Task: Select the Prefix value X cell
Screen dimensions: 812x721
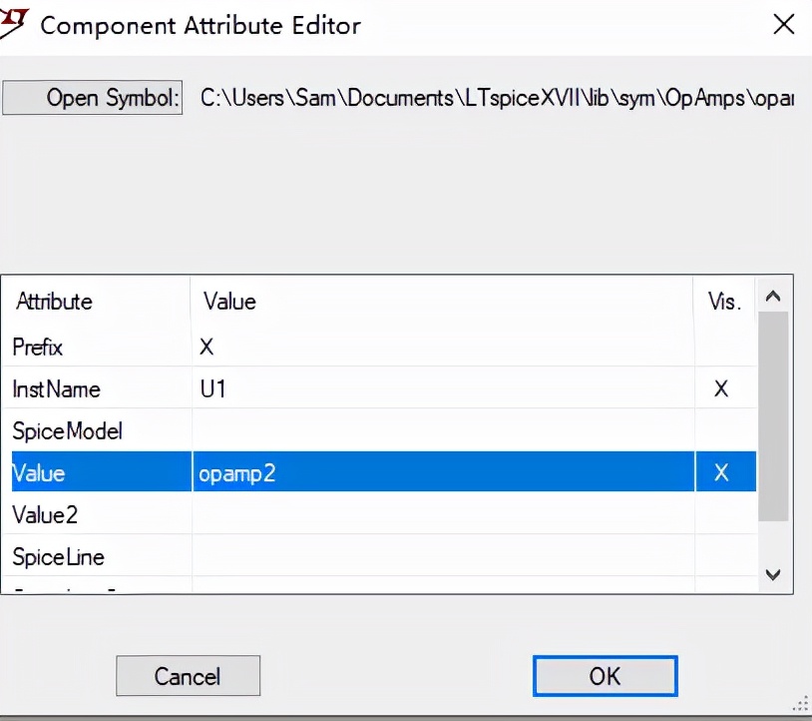Action: (439, 347)
